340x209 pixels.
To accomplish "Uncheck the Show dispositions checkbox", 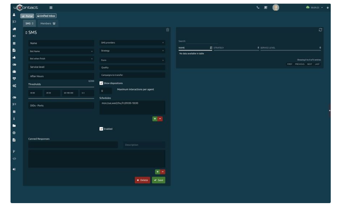I will tap(101, 83).
